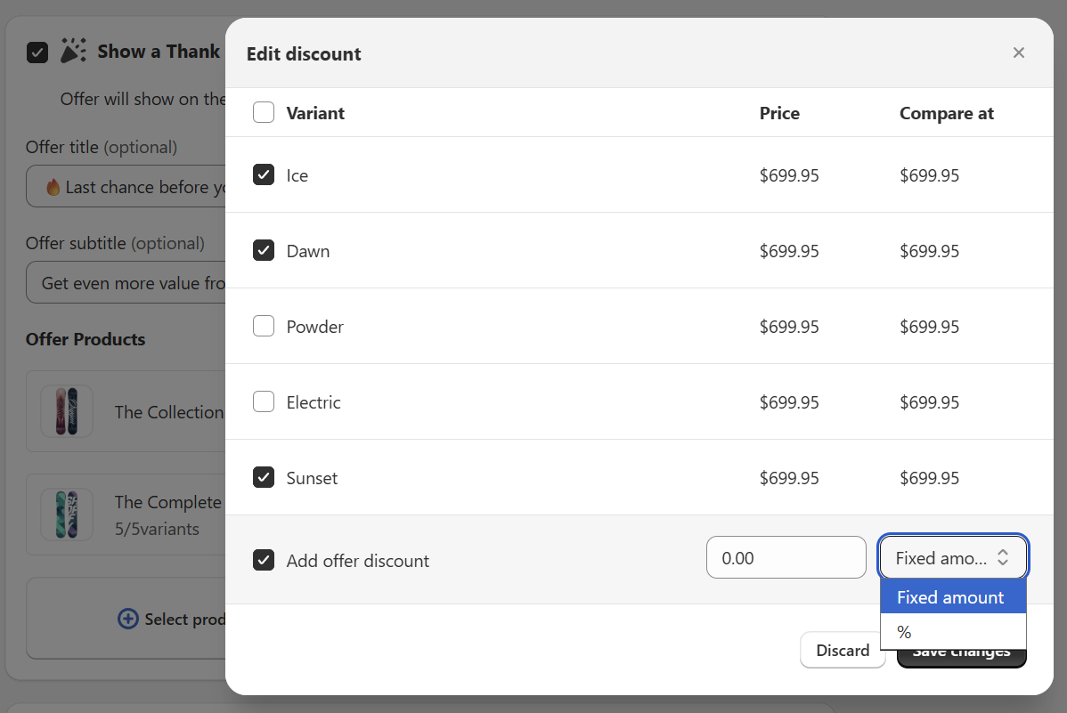1067x713 pixels.
Task: Disable the Add offer discount checkbox
Action: (x=264, y=561)
